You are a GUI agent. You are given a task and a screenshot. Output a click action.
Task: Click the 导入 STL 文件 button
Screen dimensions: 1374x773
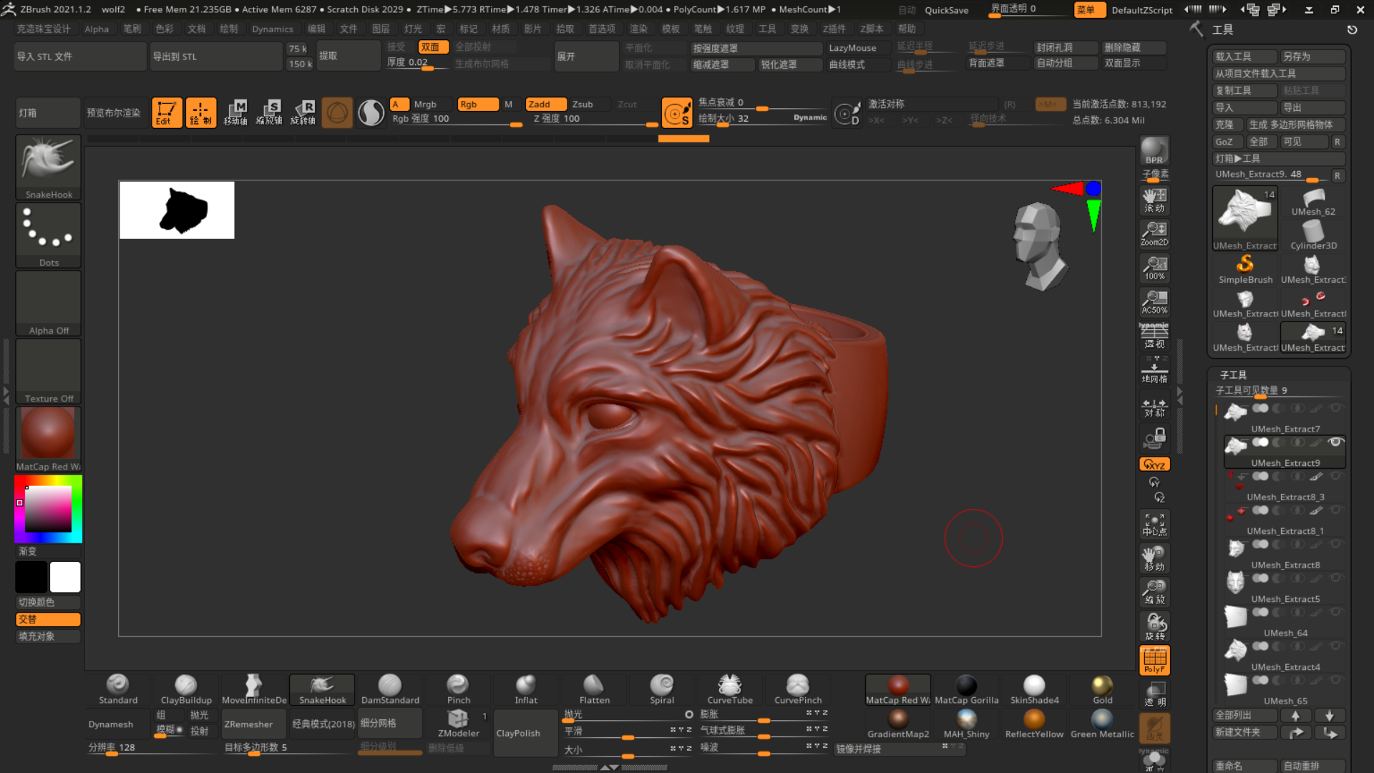(x=79, y=56)
